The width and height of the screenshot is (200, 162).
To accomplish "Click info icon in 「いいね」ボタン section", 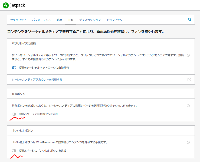I will [x=188, y=142].
